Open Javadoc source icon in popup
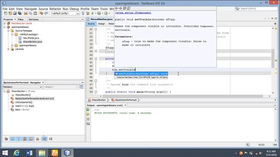Screen dimensions: 280x157 [129, 8]
